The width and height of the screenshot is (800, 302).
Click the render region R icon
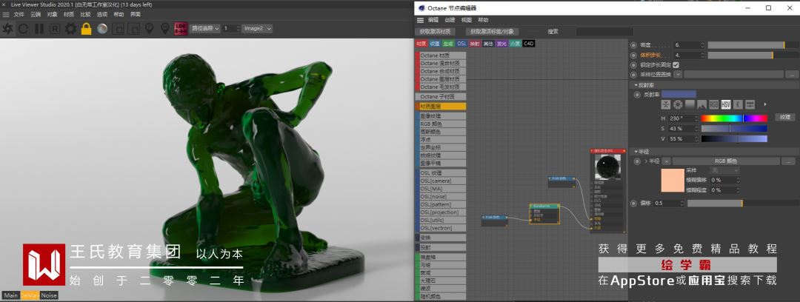pyautogui.click(x=55, y=29)
